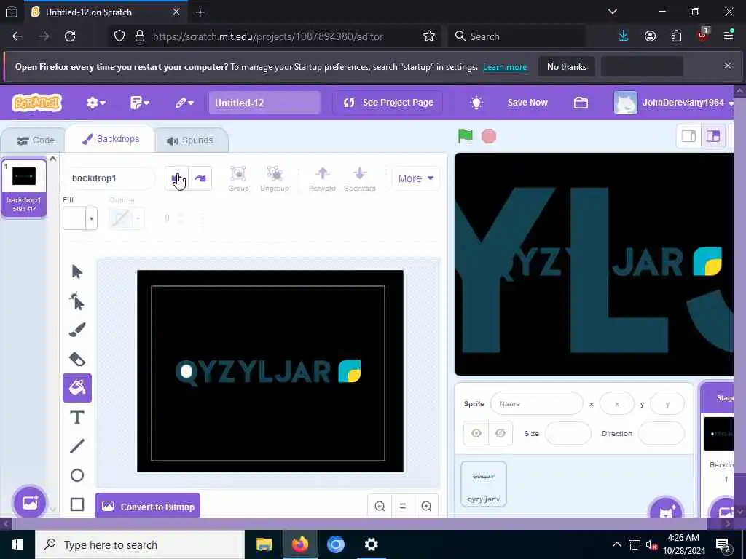Click the Group icon

tap(238, 179)
